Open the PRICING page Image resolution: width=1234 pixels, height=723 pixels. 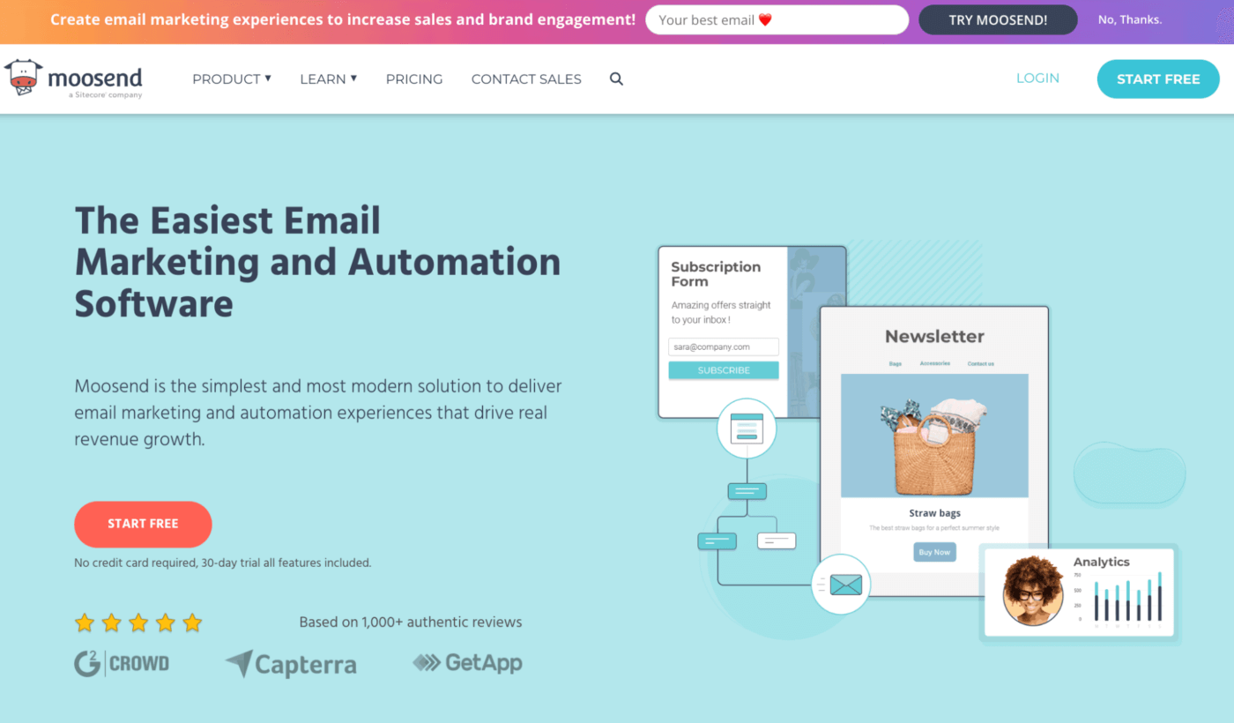[x=414, y=79]
